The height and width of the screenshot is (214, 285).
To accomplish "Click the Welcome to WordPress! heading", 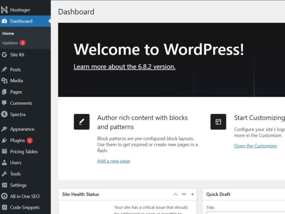I will [x=159, y=49].
